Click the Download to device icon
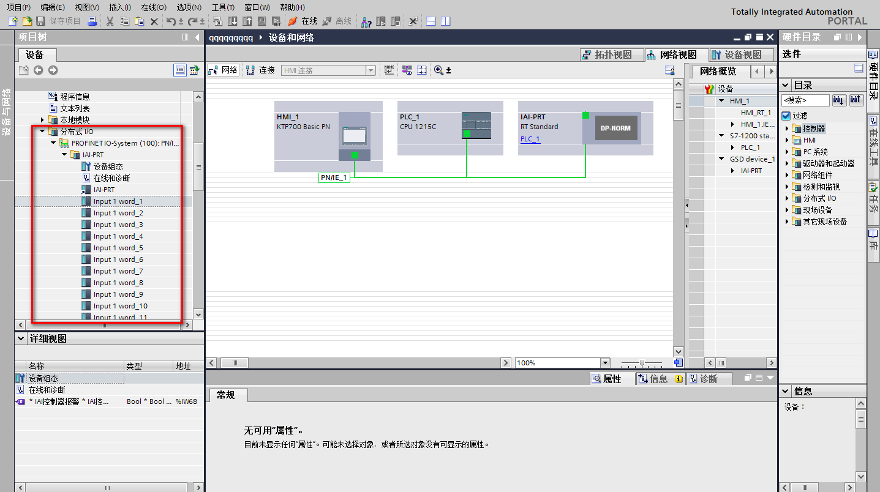This screenshot has height=492, width=880. click(x=233, y=21)
